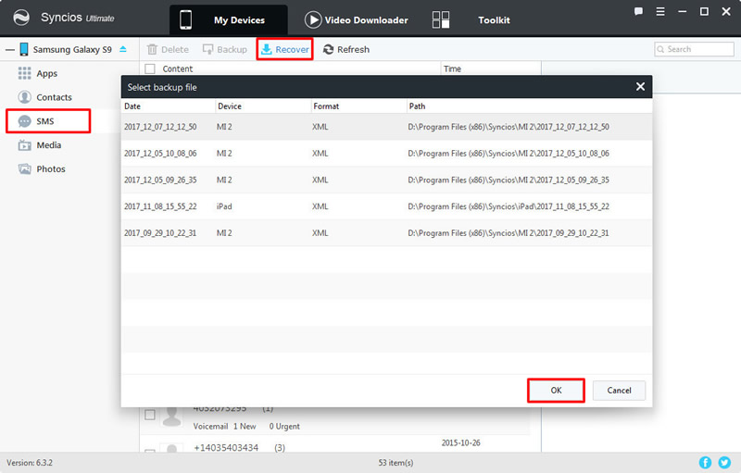Image resolution: width=741 pixels, height=473 pixels.
Task: Click the Video Downloader play icon
Action: pos(312,19)
